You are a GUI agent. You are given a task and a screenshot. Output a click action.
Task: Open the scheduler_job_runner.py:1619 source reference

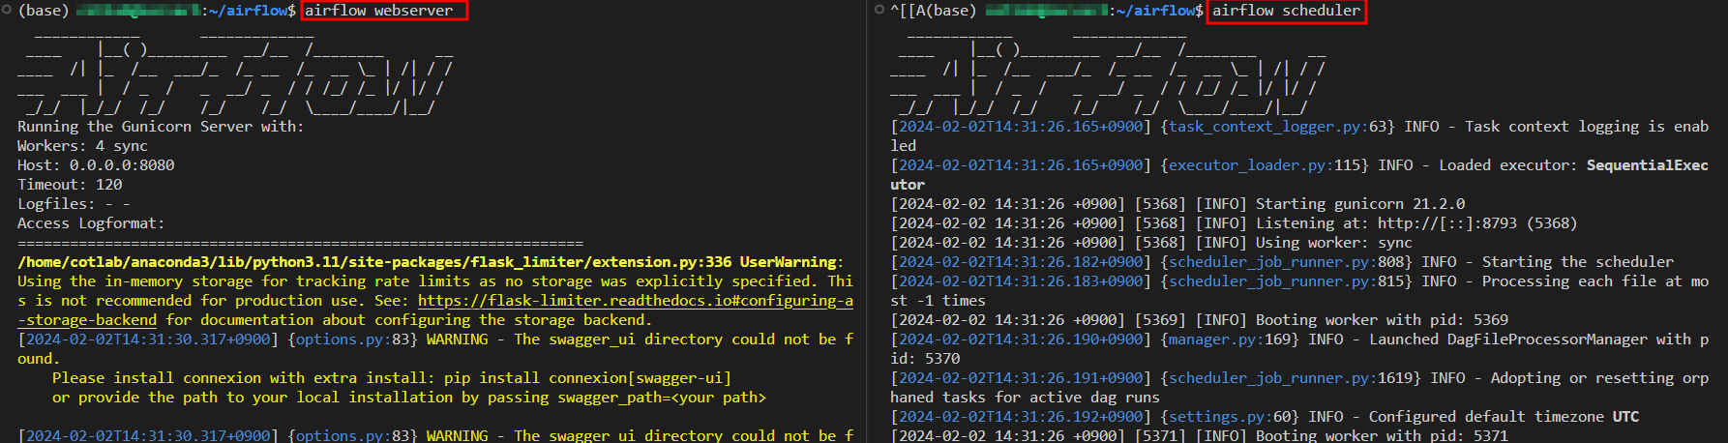1290,378
